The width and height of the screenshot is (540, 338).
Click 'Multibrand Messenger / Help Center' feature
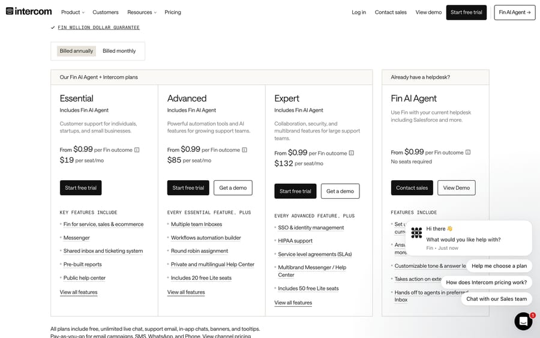click(312, 271)
